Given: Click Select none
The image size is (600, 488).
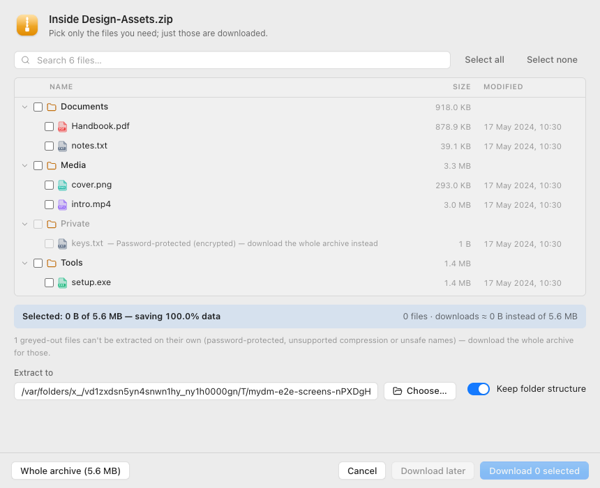Looking at the screenshot, I should pos(552,60).
